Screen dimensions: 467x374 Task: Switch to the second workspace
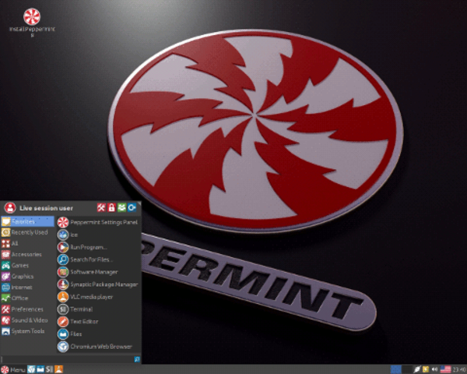407,369
